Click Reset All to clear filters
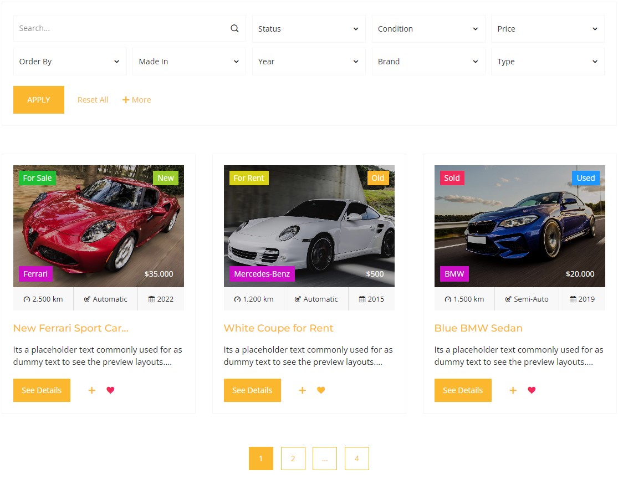Screen dimensions: 618x499 pyautogui.click(x=93, y=99)
